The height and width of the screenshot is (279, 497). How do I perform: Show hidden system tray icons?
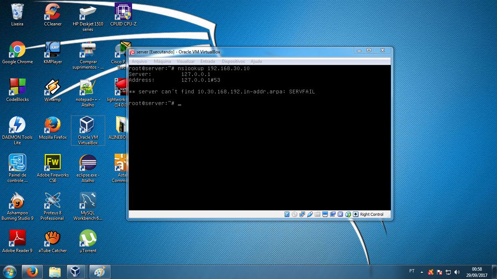coord(422,272)
